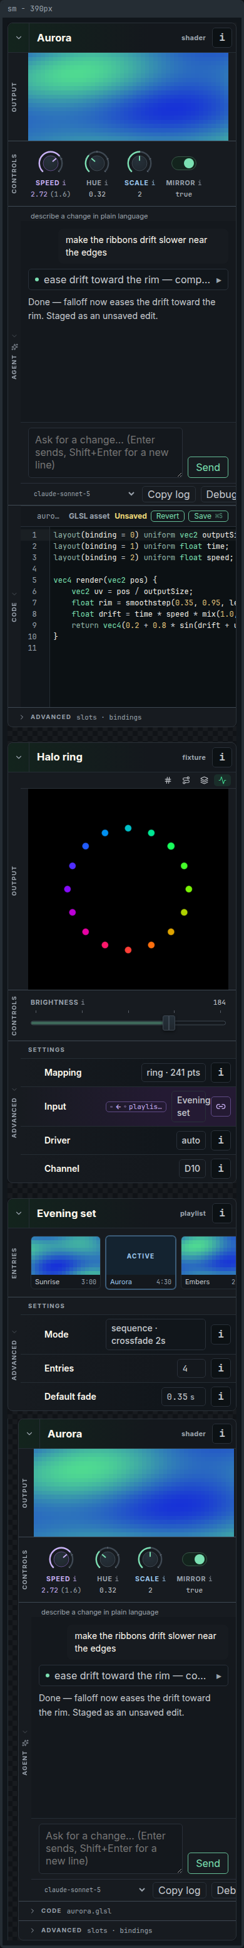Click Halo ring LED preview
This screenshot has width=244, height=1948.
tap(128, 889)
